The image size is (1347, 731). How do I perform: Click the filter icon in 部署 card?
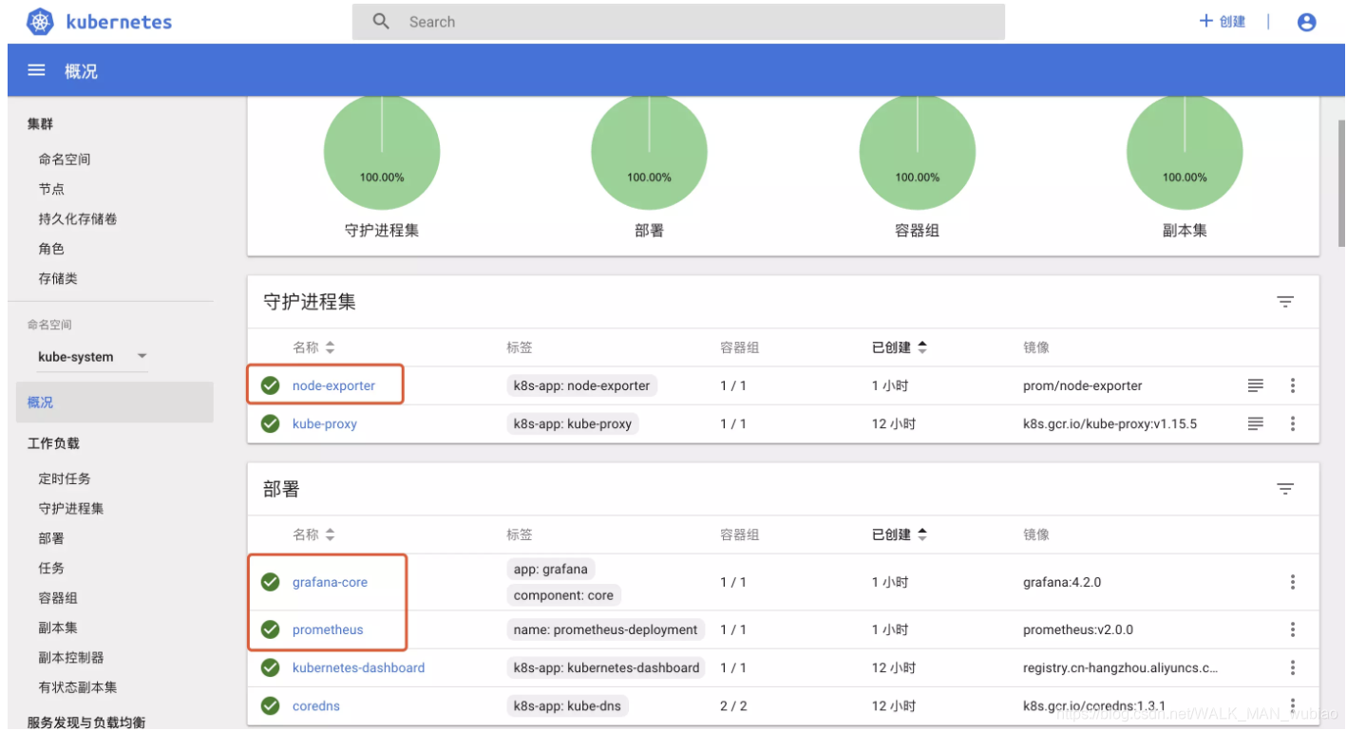(x=1285, y=489)
